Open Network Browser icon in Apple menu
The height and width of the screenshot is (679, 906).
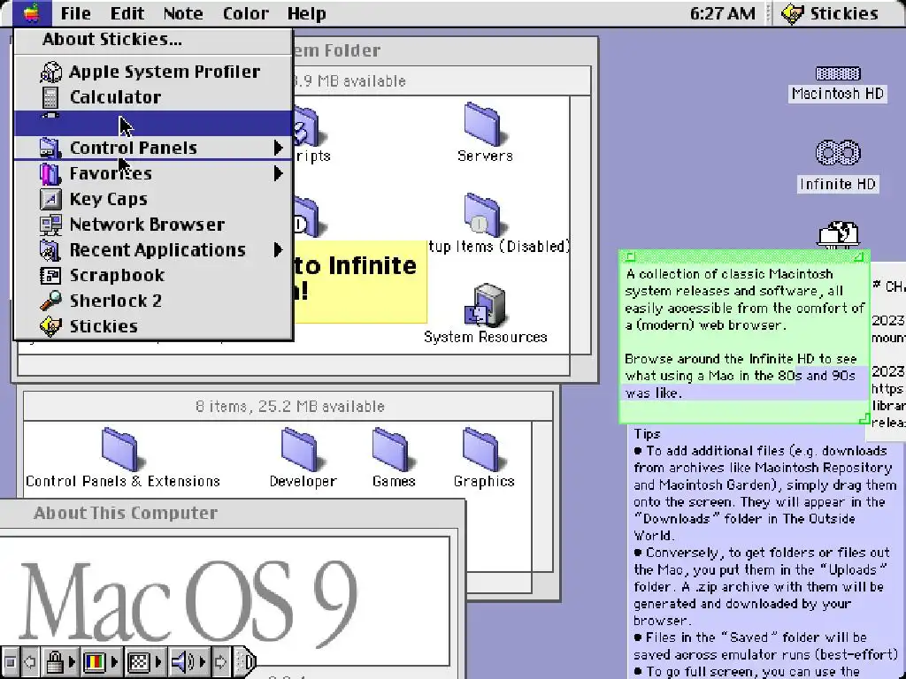coord(50,224)
